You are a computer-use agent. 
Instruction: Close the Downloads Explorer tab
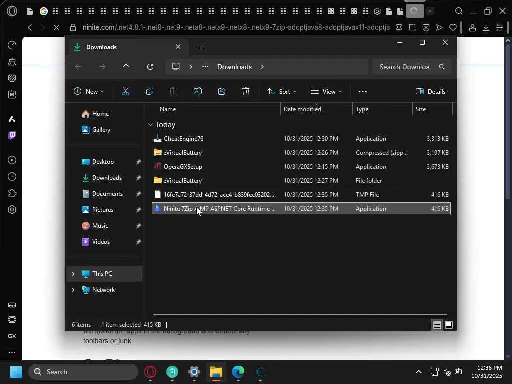point(178,47)
